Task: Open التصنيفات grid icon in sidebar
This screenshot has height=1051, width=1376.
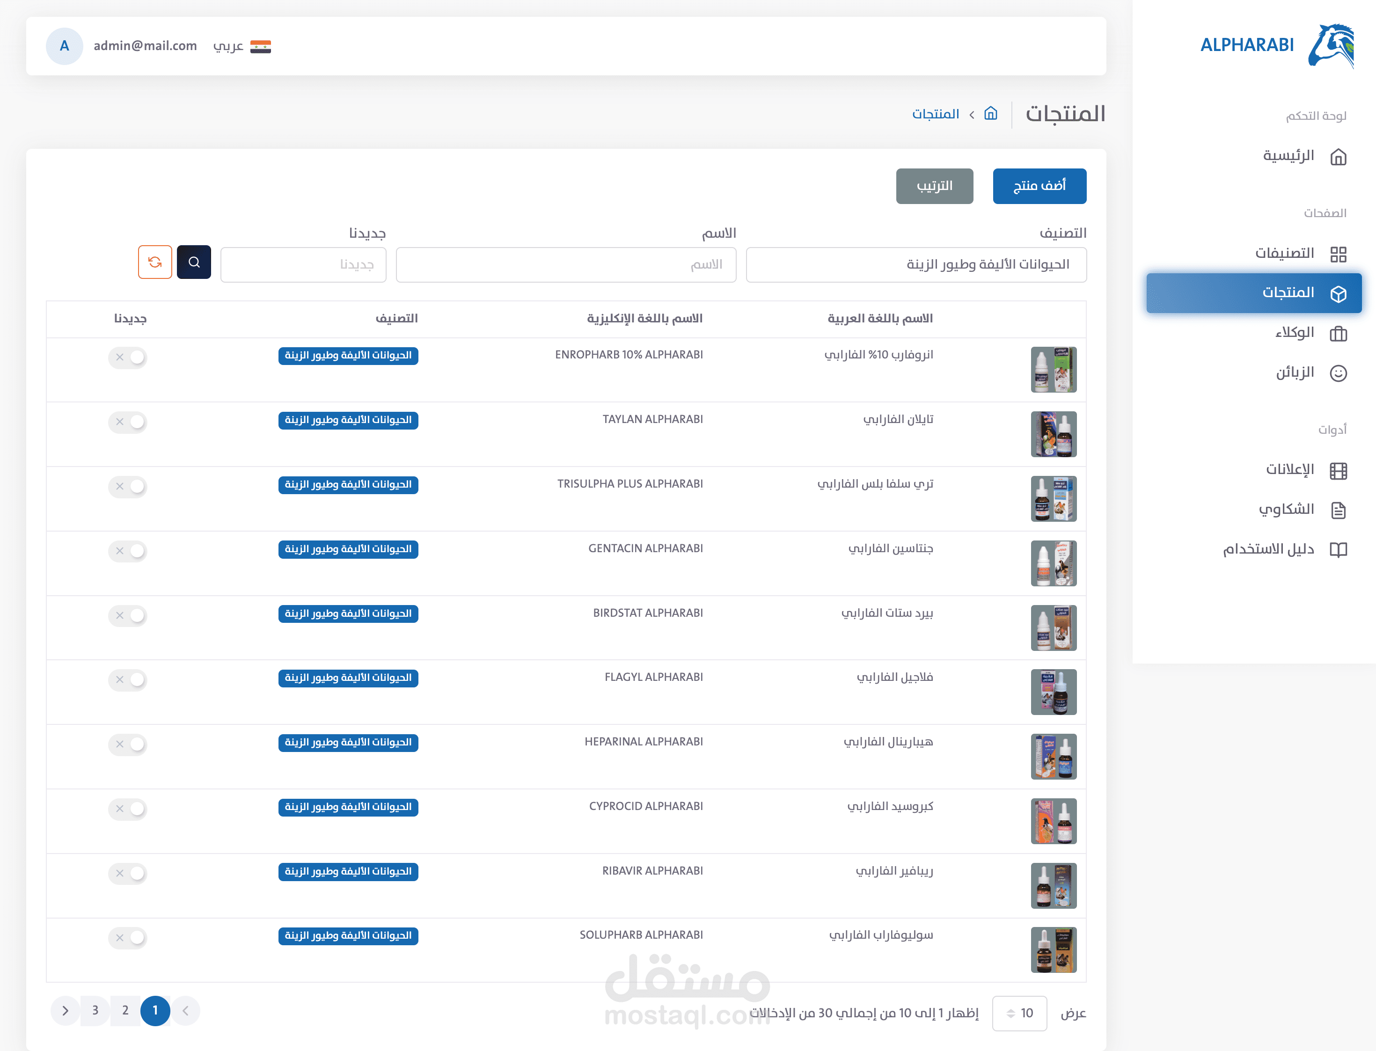Action: pos(1338,253)
